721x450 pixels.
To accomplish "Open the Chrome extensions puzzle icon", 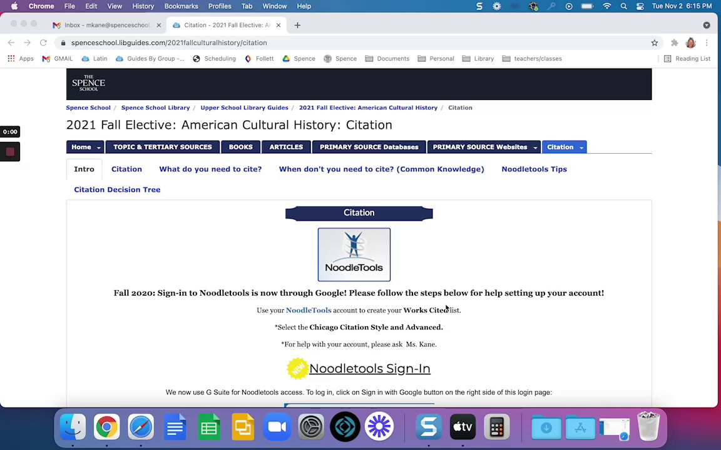I will (x=674, y=42).
